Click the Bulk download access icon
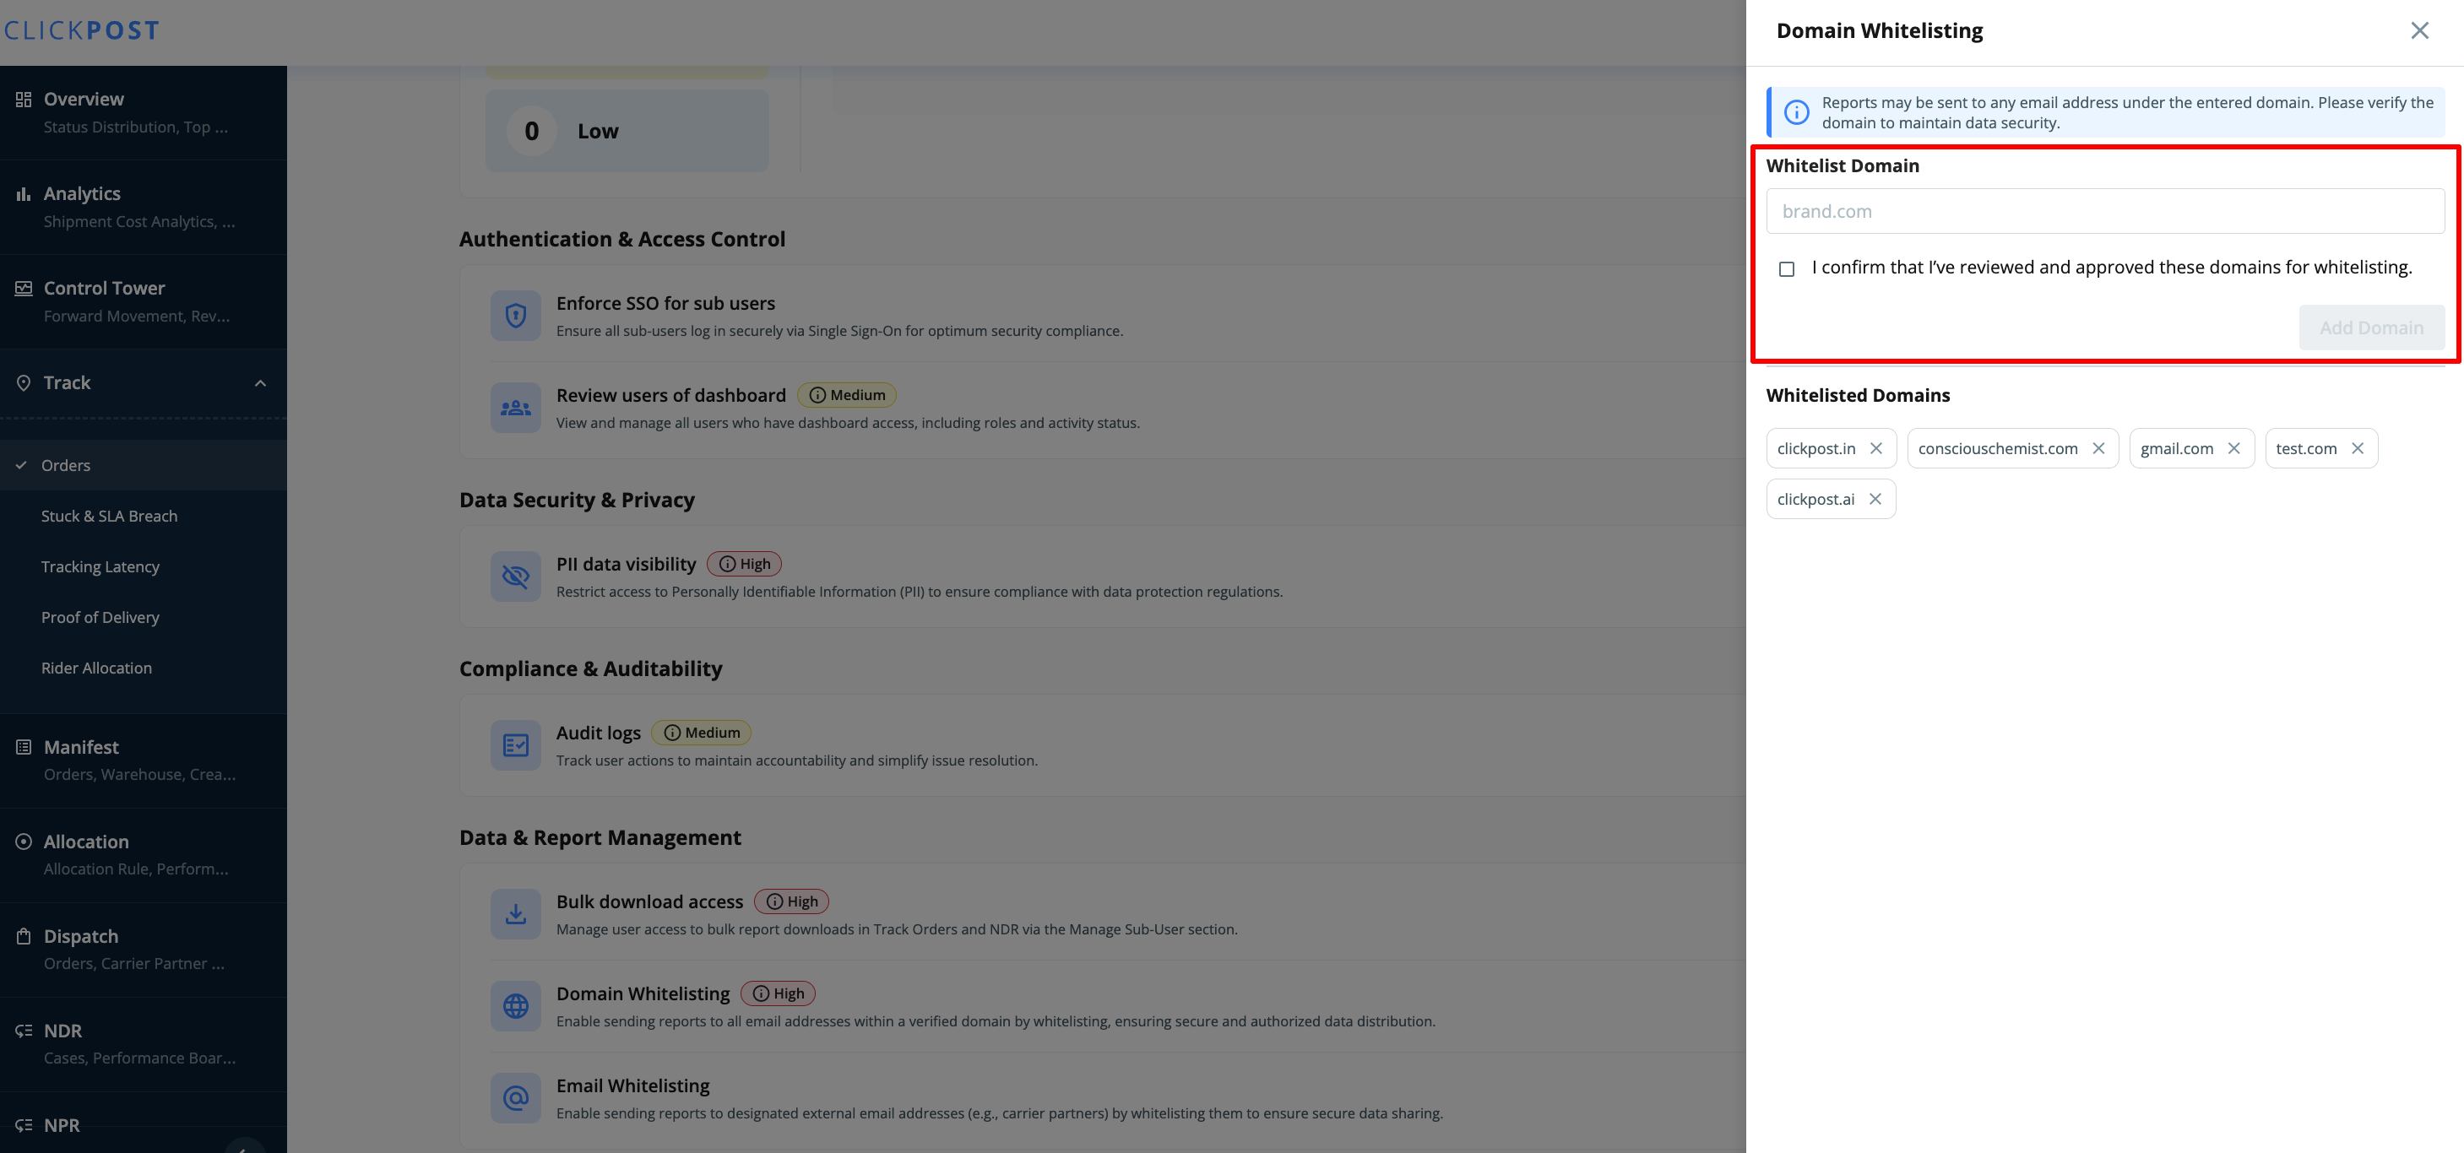The width and height of the screenshot is (2464, 1153). (x=516, y=914)
